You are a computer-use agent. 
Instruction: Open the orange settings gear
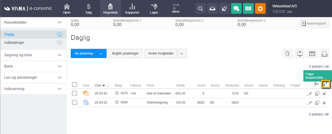[x=260, y=8]
